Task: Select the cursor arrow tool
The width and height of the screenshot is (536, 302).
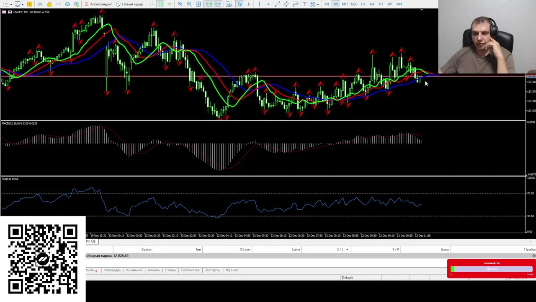Action: 240,4
